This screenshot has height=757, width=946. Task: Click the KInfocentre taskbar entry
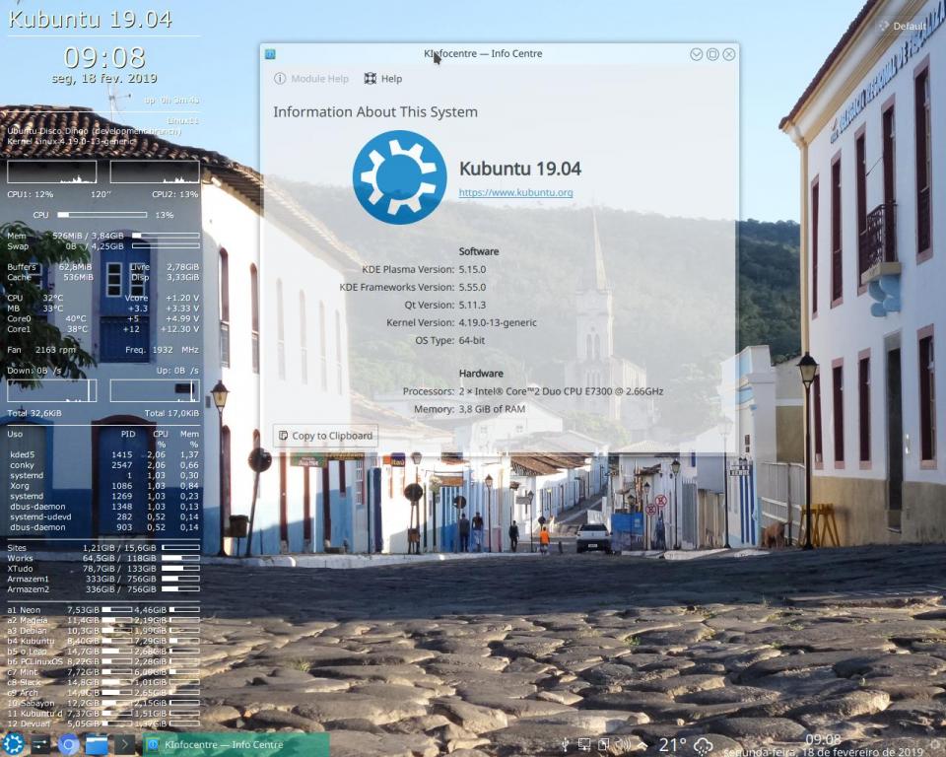[236, 744]
